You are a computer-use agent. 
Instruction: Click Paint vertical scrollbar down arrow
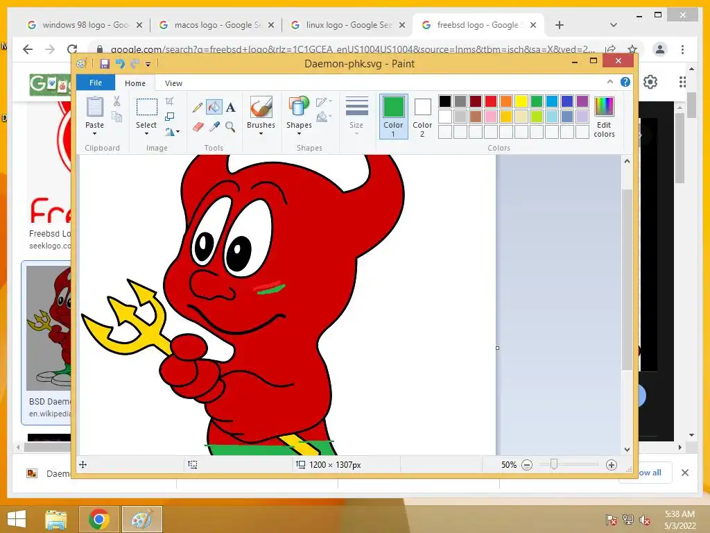(x=627, y=450)
